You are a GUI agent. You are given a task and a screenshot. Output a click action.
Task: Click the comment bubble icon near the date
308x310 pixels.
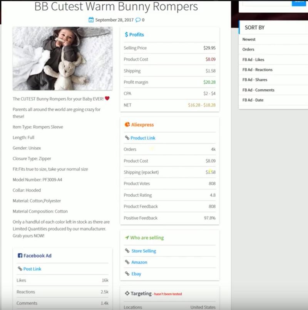[138, 20]
